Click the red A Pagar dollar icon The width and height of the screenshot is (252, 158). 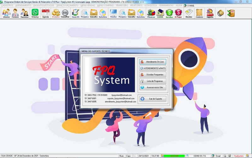point(179,13)
